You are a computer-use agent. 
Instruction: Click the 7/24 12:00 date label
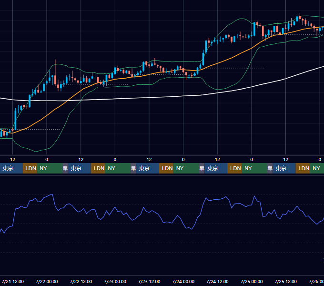(217, 281)
